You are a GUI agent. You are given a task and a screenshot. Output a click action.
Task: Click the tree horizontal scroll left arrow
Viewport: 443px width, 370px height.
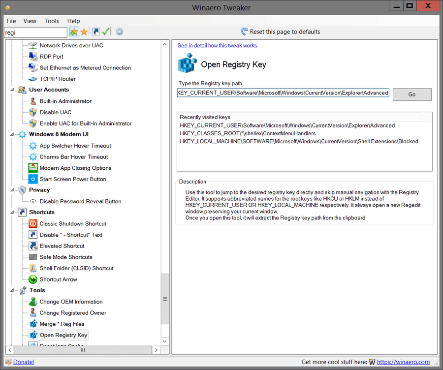tap(10, 350)
